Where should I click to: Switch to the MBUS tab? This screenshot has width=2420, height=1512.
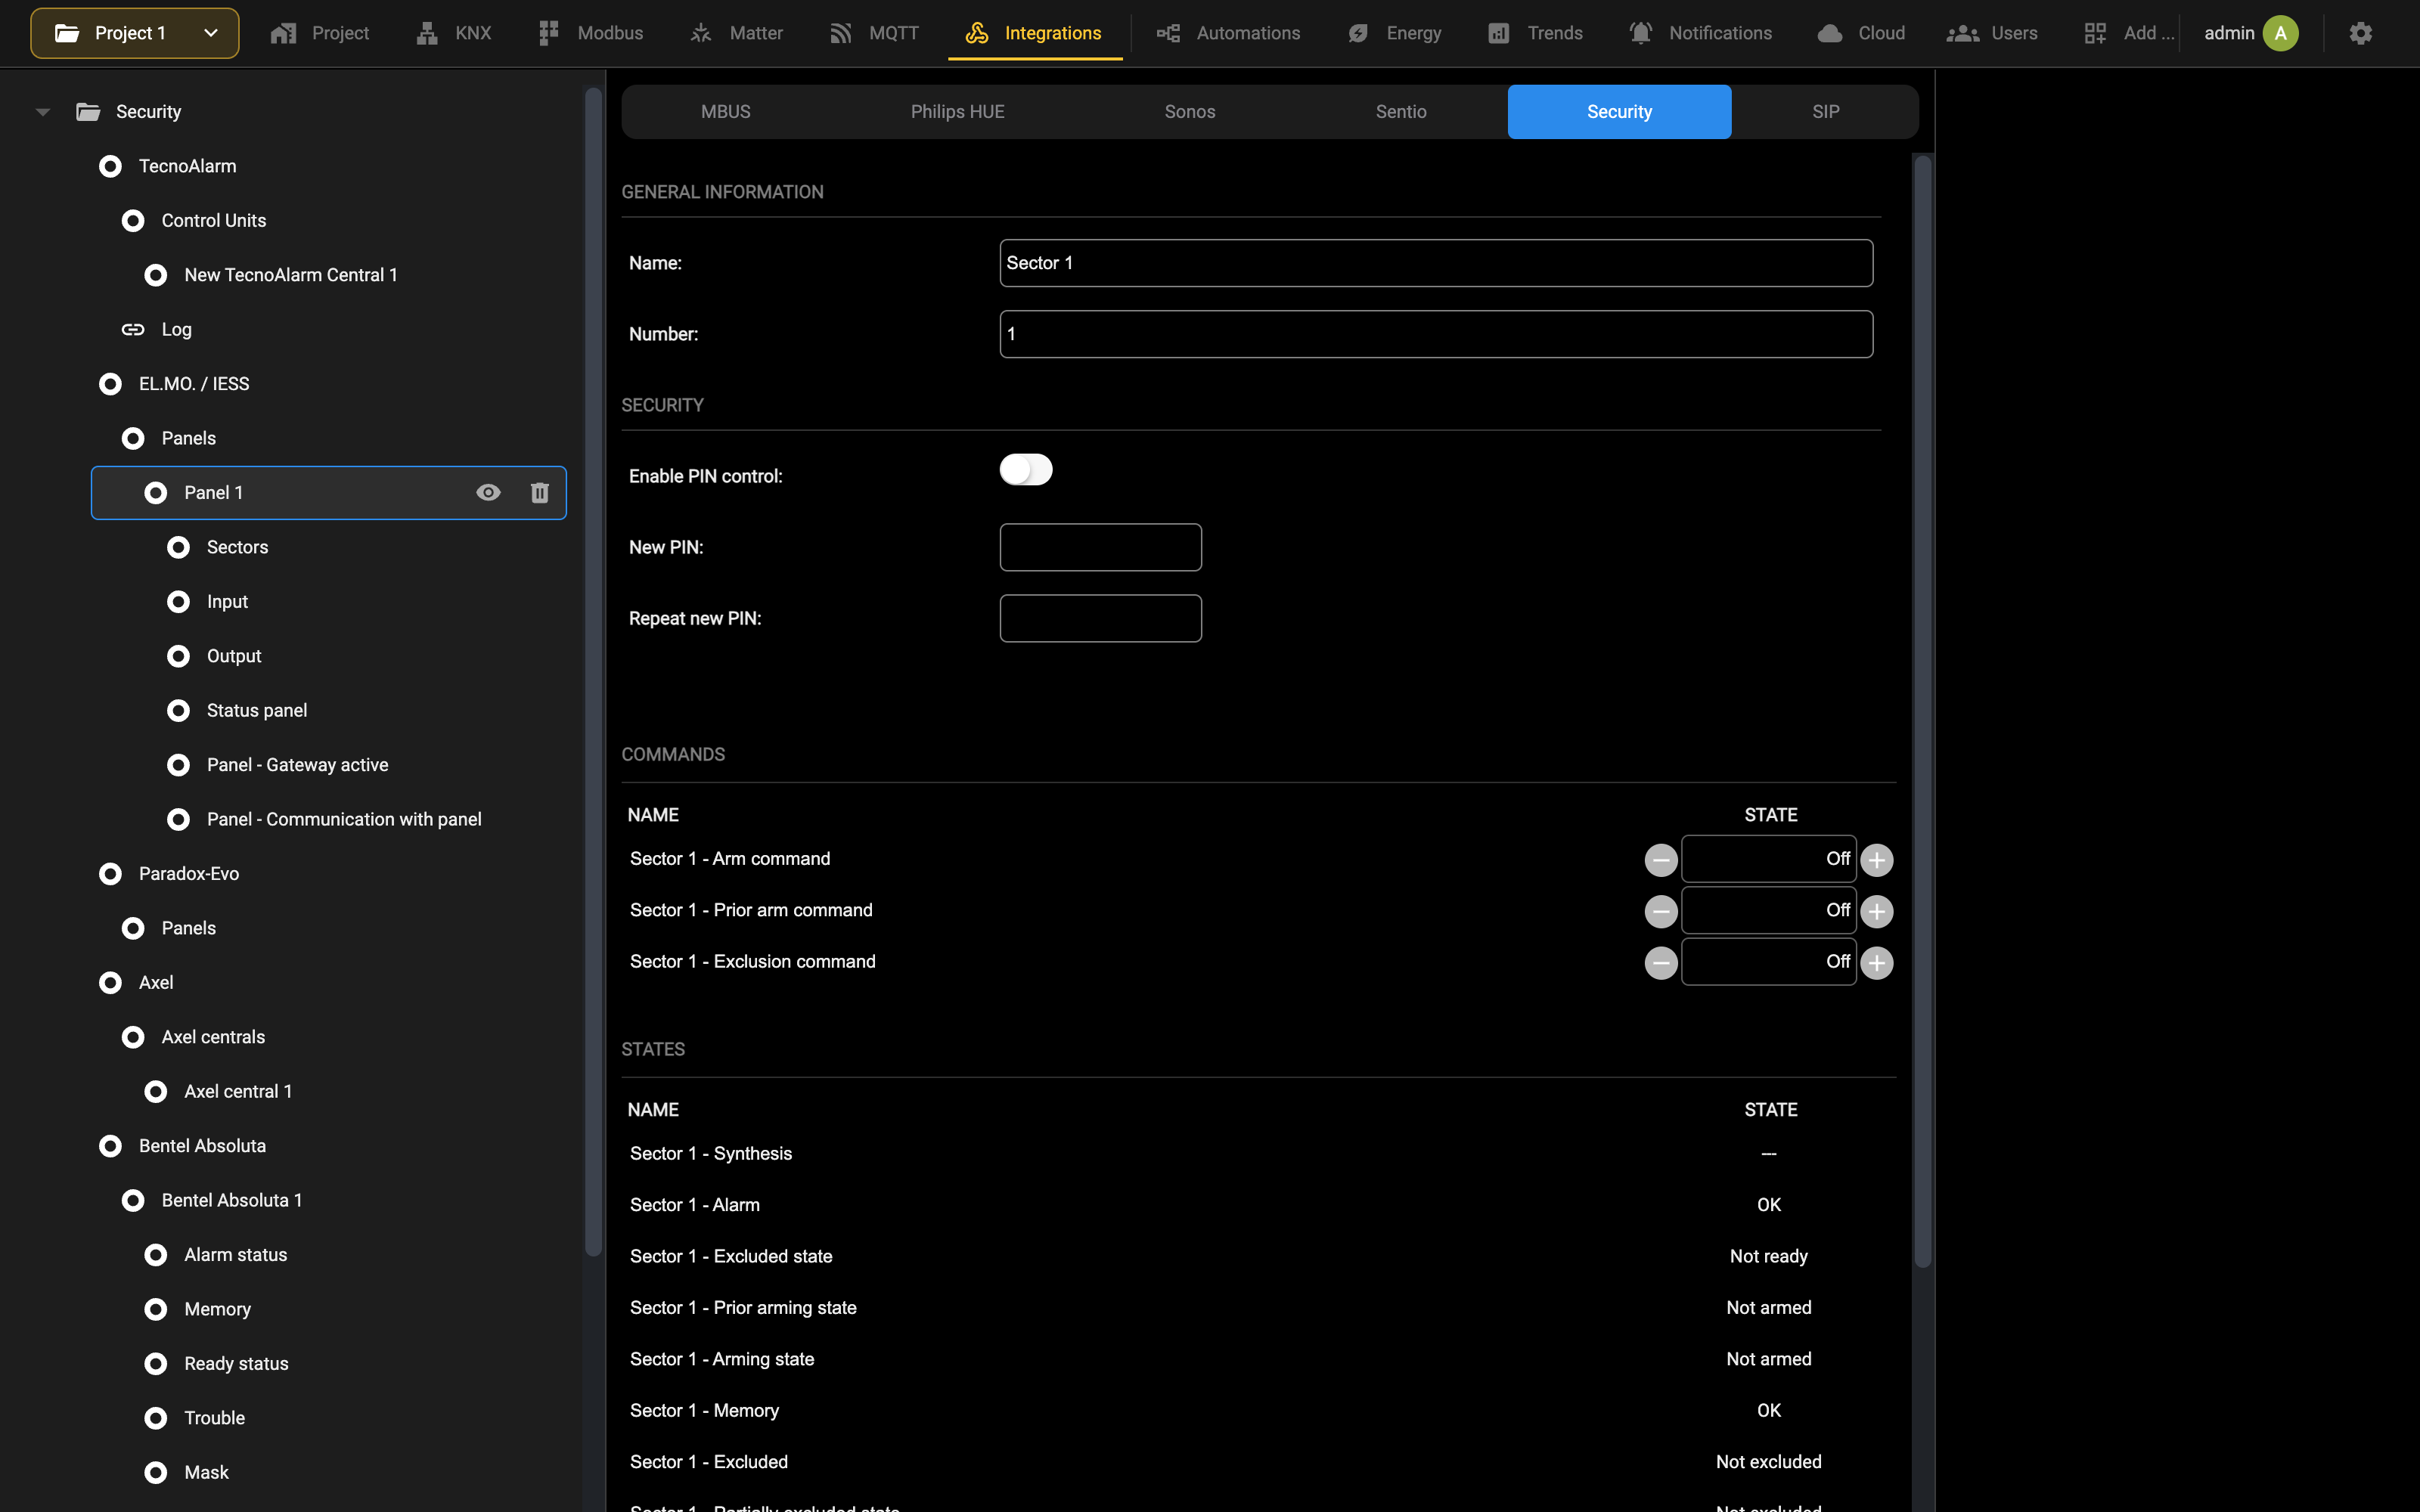pyautogui.click(x=726, y=112)
